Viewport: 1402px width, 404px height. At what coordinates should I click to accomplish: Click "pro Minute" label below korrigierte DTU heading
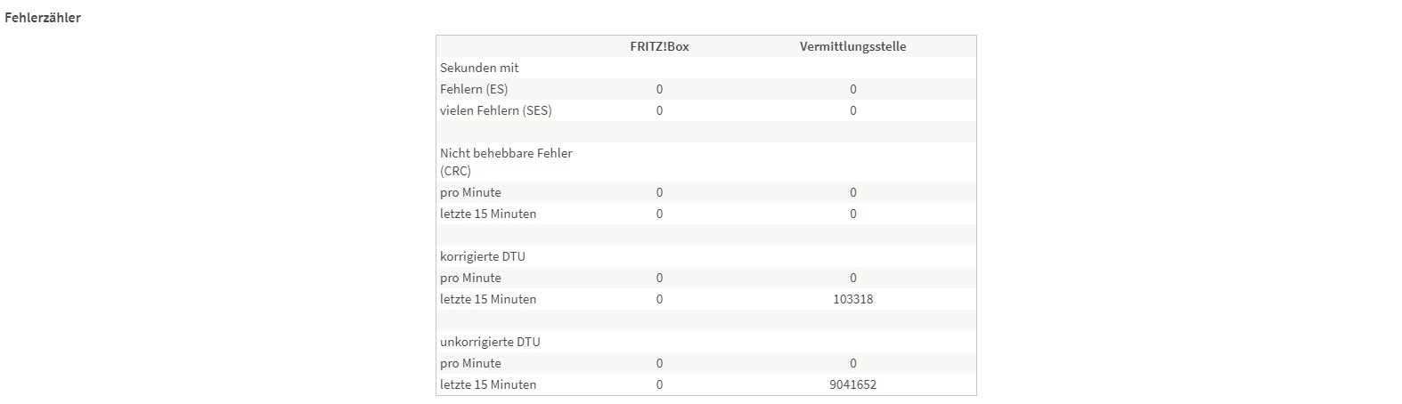(x=470, y=278)
